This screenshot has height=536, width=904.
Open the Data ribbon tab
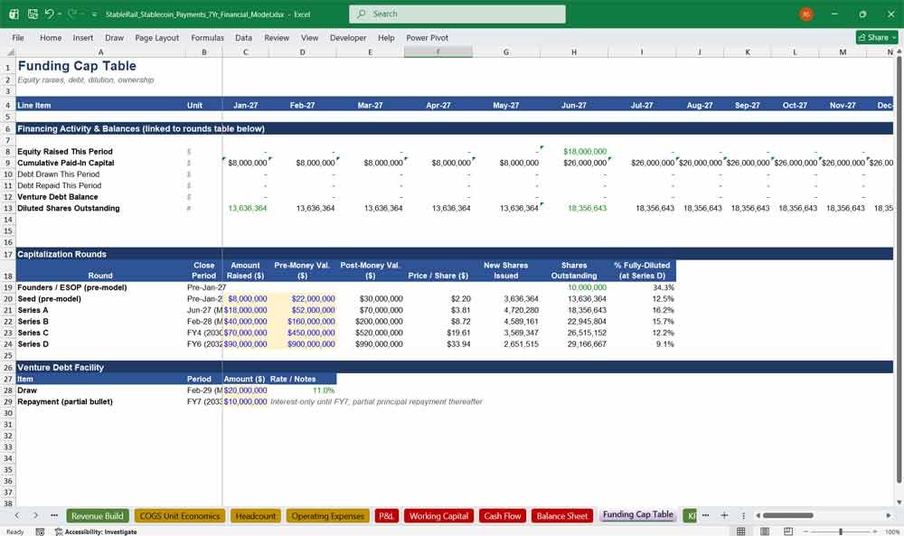tap(243, 37)
